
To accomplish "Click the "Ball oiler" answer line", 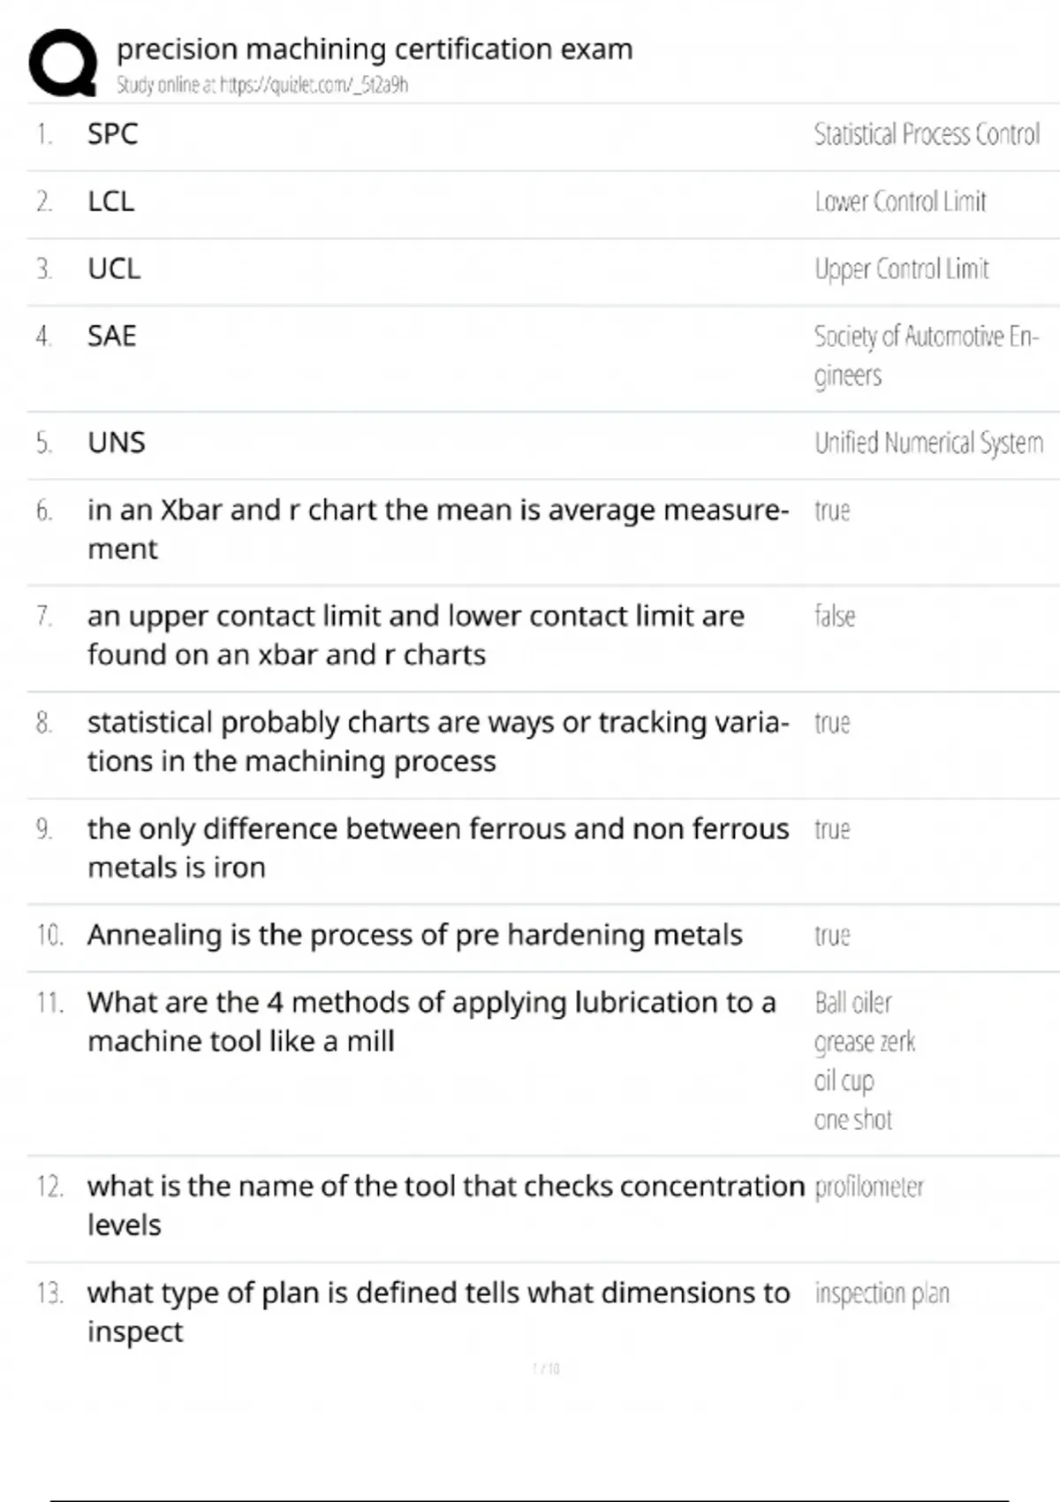I will [853, 1003].
